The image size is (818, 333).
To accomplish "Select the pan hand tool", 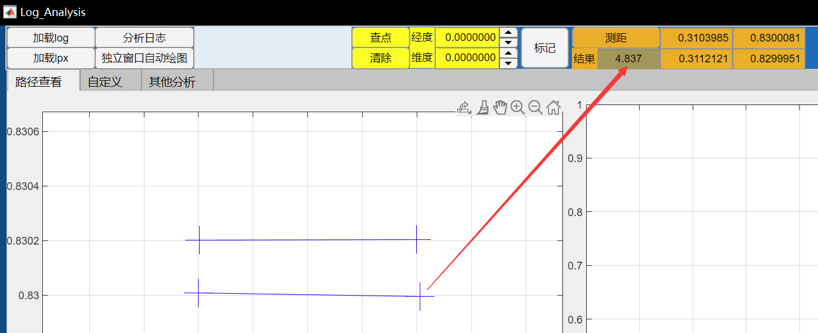I will point(501,107).
